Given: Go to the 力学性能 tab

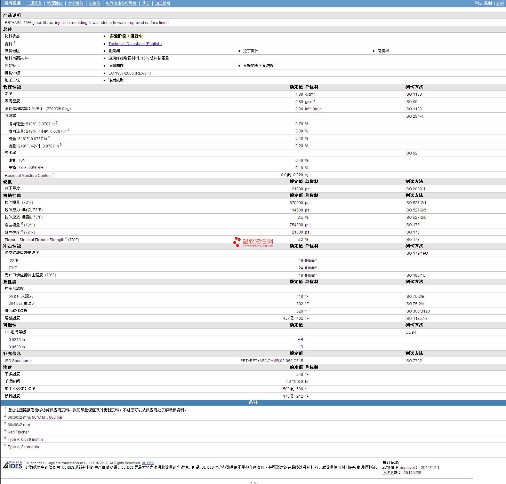Looking at the screenshot, I should (76, 3).
